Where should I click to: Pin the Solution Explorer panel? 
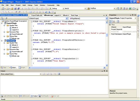tap(24, 15)
